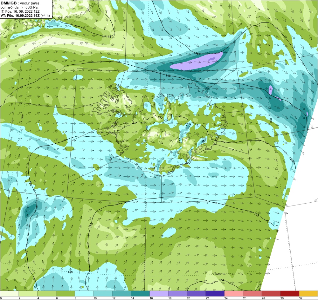Click the 'IT: Fös. 16. 09. 2022 12Z' line
The image size is (318, 300).
tap(20, 11)
